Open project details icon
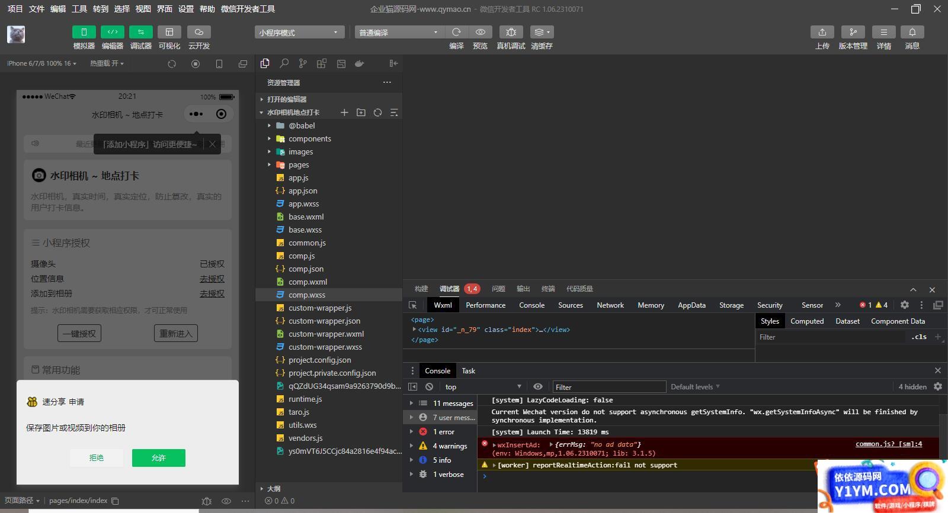 (883, 32)
